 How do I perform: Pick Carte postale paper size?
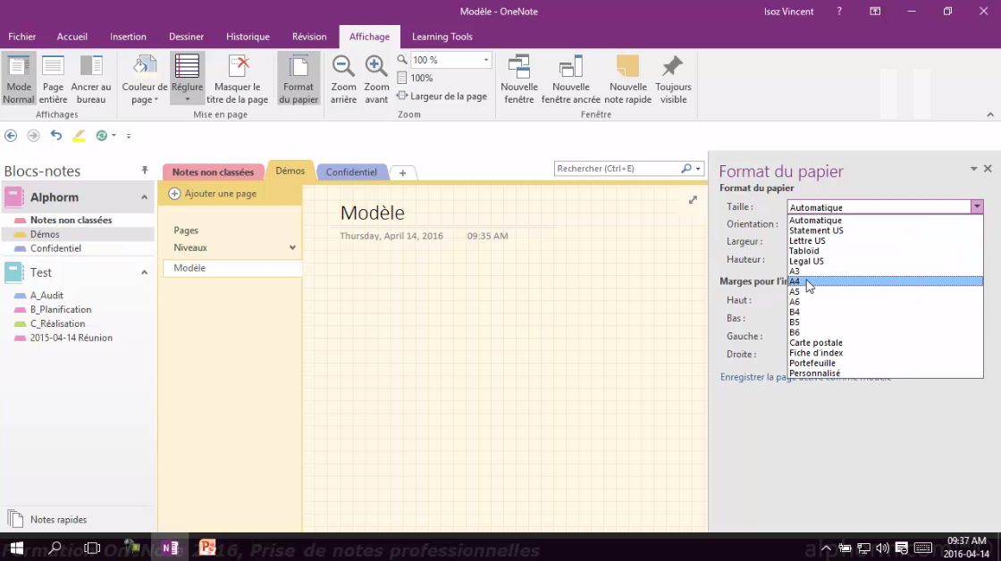(885, 343)
